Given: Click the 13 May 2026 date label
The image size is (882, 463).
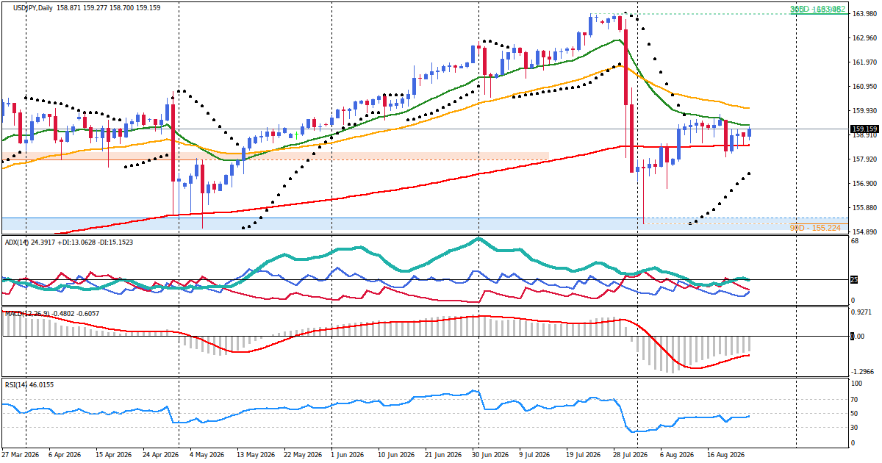Looking at the screenshot, I should [255, 455].
